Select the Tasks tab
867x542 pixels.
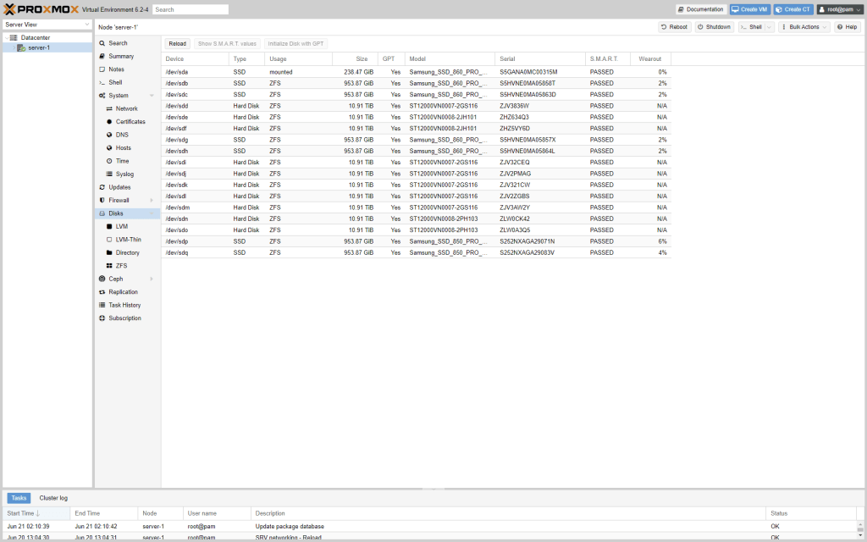coord(19,498)
